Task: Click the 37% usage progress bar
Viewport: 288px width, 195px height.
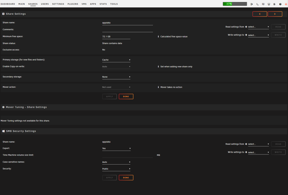Action: (x=235, y=4)
